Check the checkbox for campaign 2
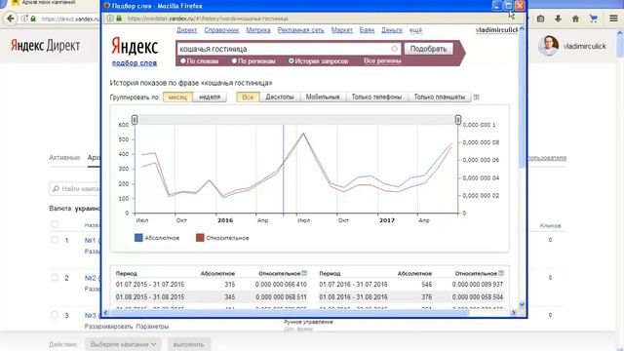This screenshot has height=351, width=624. click(55, 277)
